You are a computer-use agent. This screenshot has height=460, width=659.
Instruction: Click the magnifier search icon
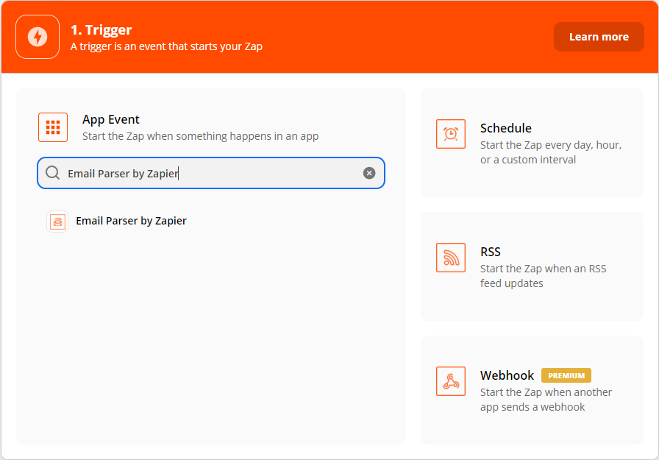pos(52,173)
